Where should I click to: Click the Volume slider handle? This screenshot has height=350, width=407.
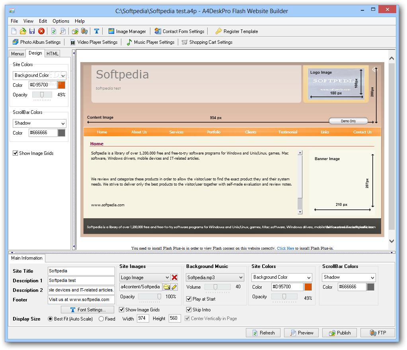(x=215, y=287)
